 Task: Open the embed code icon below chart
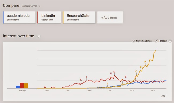(x=163, y=96)
